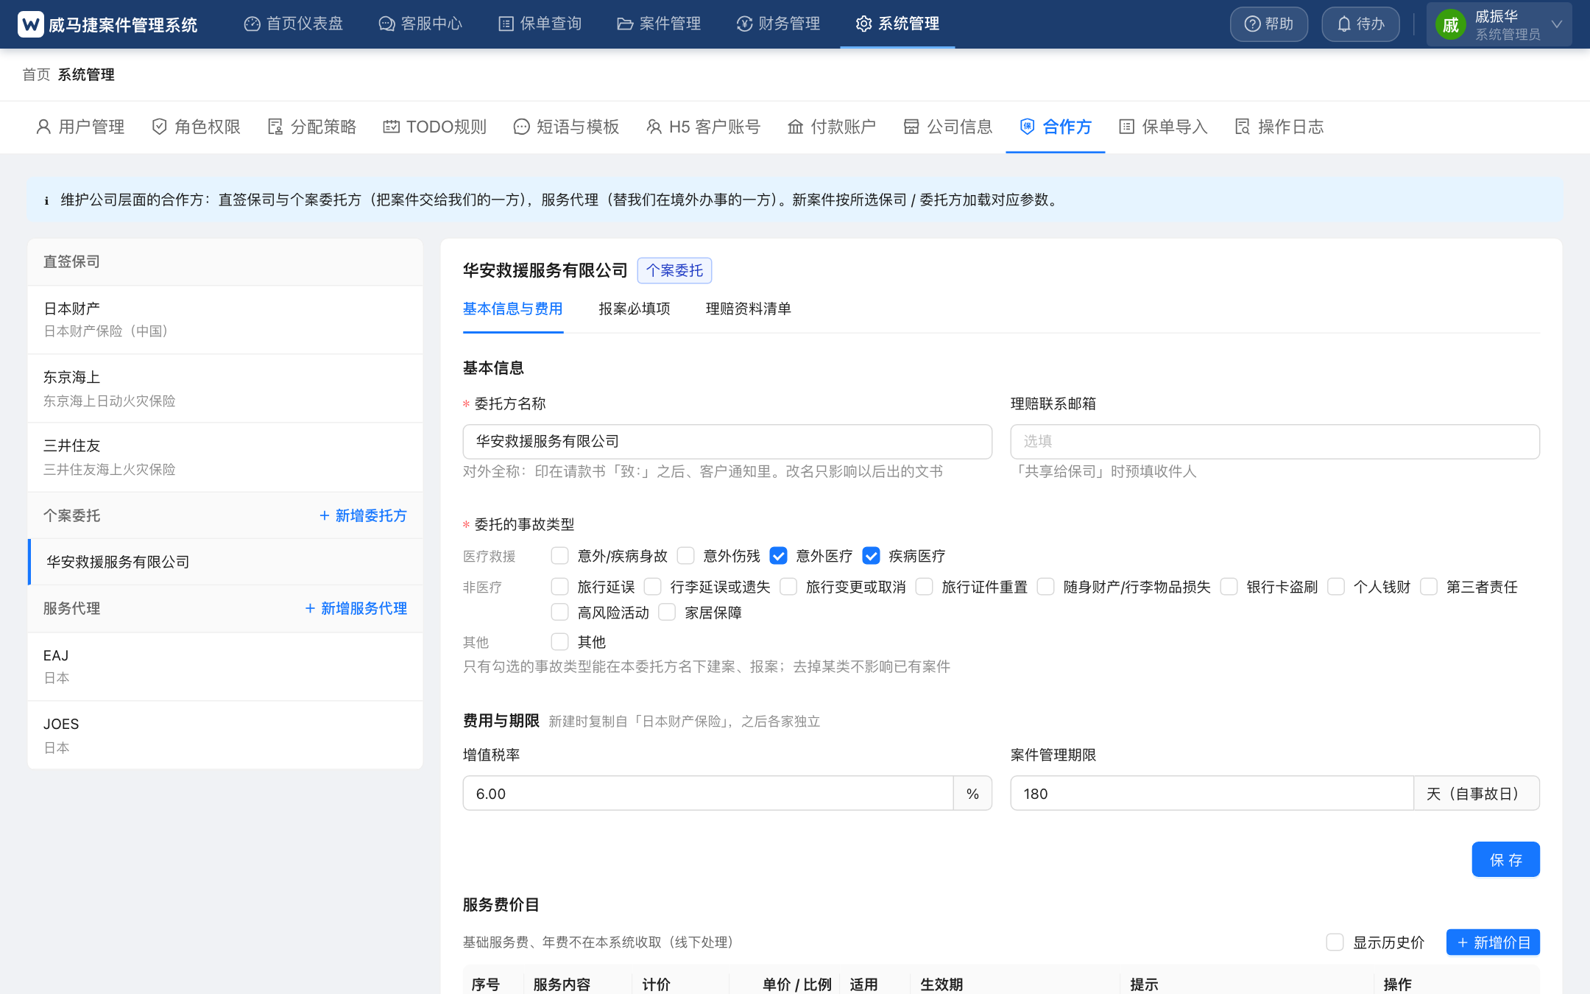Click the 新增价目 button
1590x994 pixels.
(x=1494, y=942)
